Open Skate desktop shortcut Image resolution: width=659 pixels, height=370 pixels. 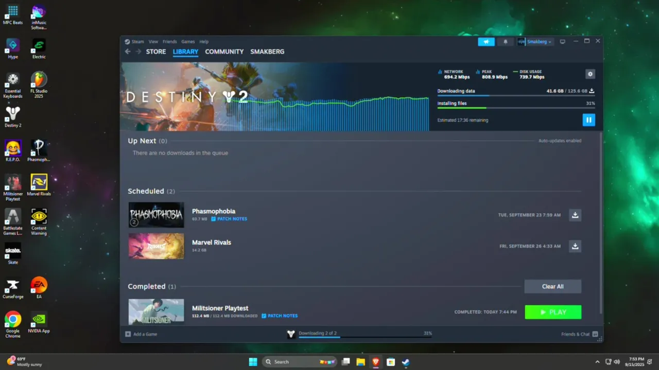[13, 254]
